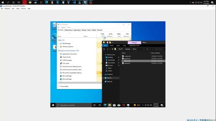
Task: Open Task Manager's File menu
Action: 58,27
